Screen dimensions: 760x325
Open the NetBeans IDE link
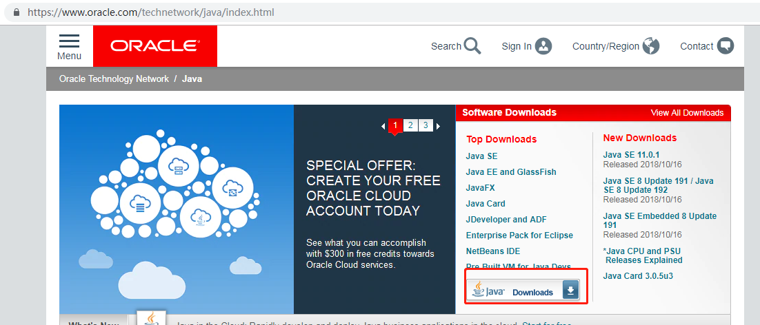pyautogui.click(x=493, y=251)
